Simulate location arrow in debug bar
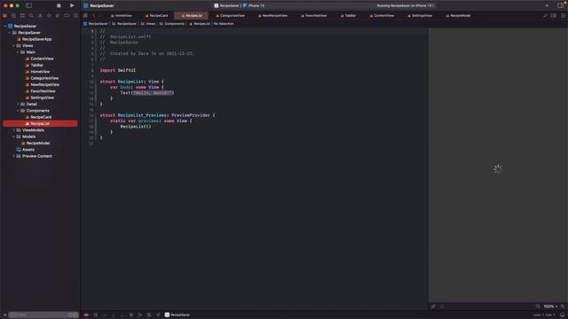Viewport: 568px width, 319px height. (x=158, y=315)
